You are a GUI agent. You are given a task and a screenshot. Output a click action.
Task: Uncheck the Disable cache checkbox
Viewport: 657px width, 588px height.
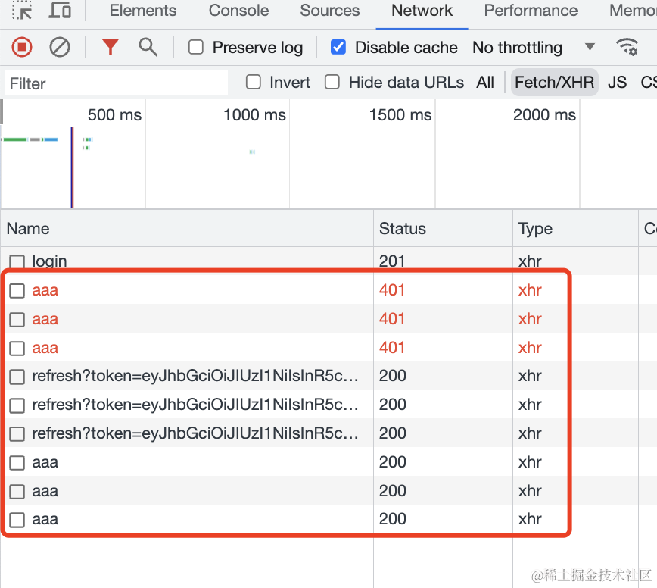click(x=338, y=48)
